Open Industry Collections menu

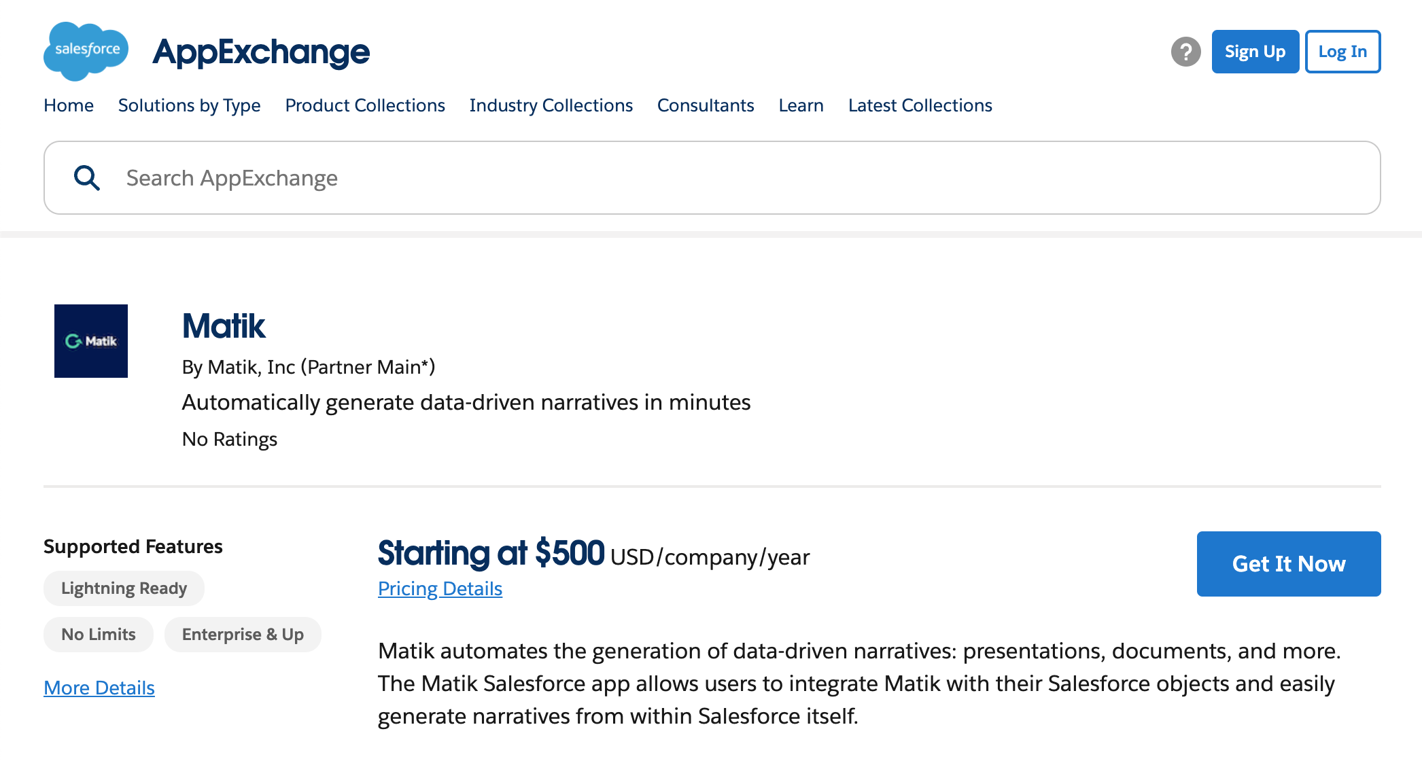[x=551, y=105]
